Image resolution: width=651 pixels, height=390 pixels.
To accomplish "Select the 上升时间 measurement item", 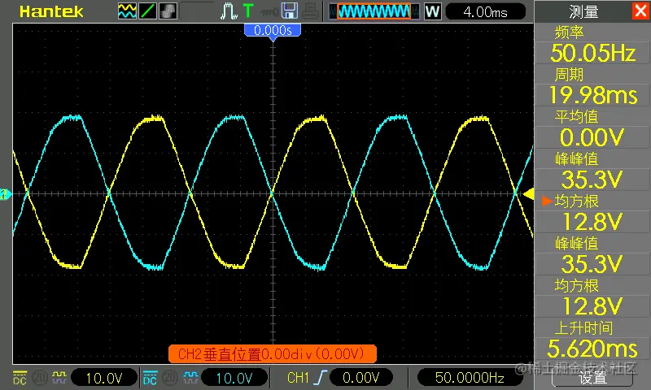I will click(x=583, y=328).
